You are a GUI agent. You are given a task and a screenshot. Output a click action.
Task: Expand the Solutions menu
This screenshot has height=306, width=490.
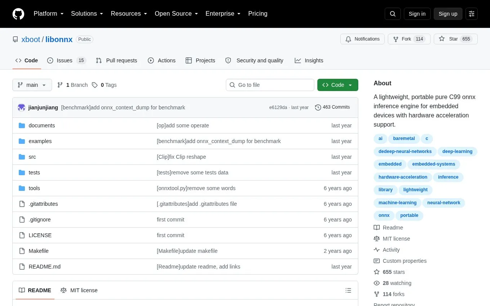(87, 14)
